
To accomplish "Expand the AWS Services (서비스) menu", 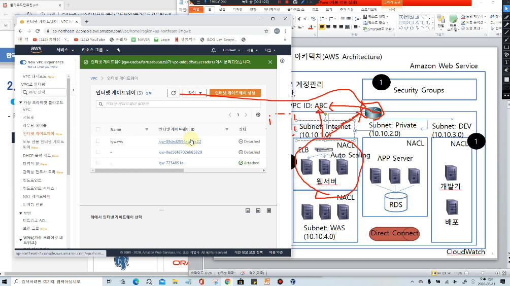I will click(65, 50).
